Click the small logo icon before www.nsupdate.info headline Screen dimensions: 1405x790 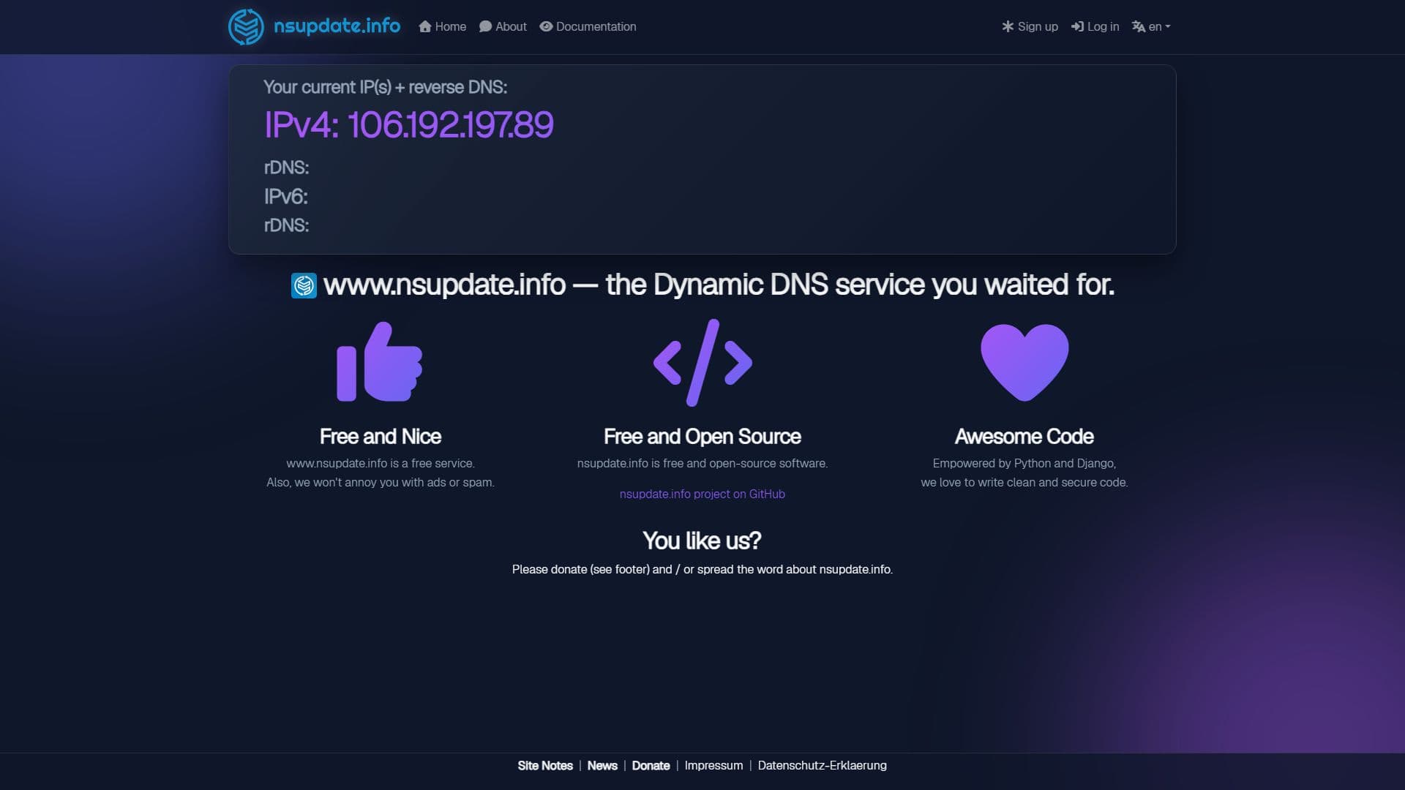(304, 285)
